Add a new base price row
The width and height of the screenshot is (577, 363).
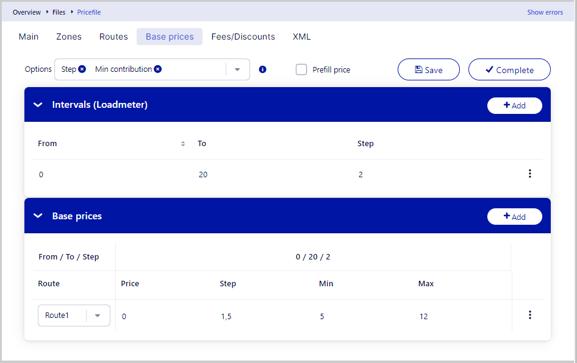[514, 216]
